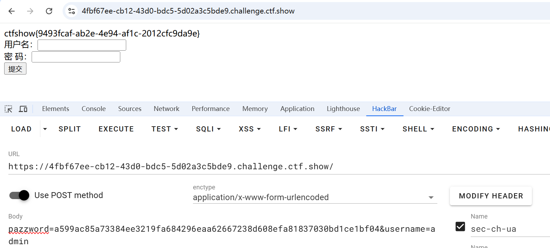Reload the page with refresh icon

tap(49, 11)
